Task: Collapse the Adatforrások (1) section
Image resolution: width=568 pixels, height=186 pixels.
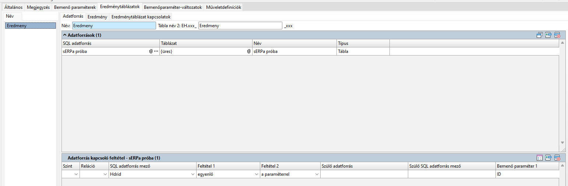Action: click(x=65, y=35)
